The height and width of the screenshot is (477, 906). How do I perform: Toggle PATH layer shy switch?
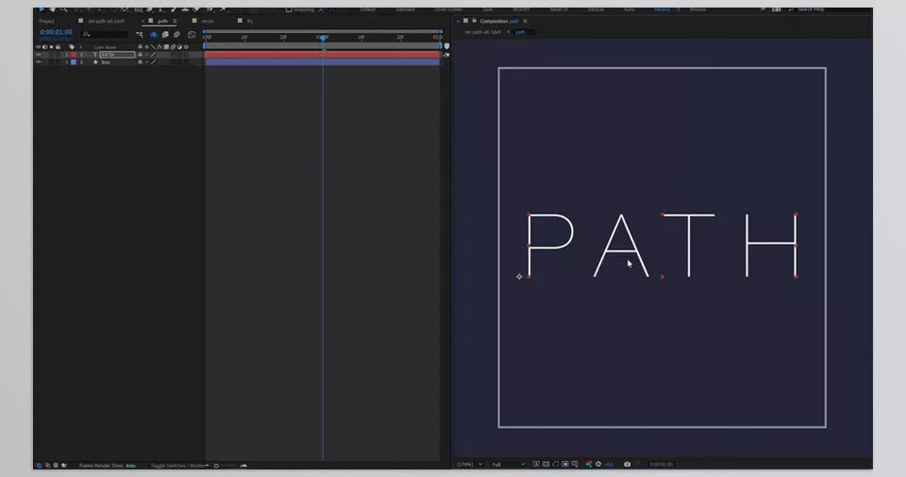(140, 55)
